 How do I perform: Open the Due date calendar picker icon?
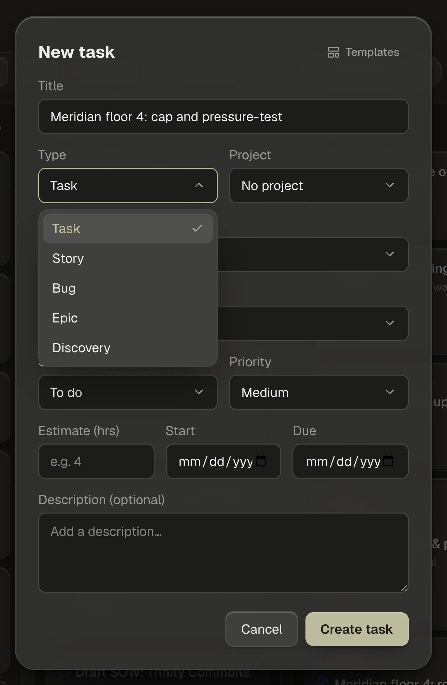(x=388, y=461)
